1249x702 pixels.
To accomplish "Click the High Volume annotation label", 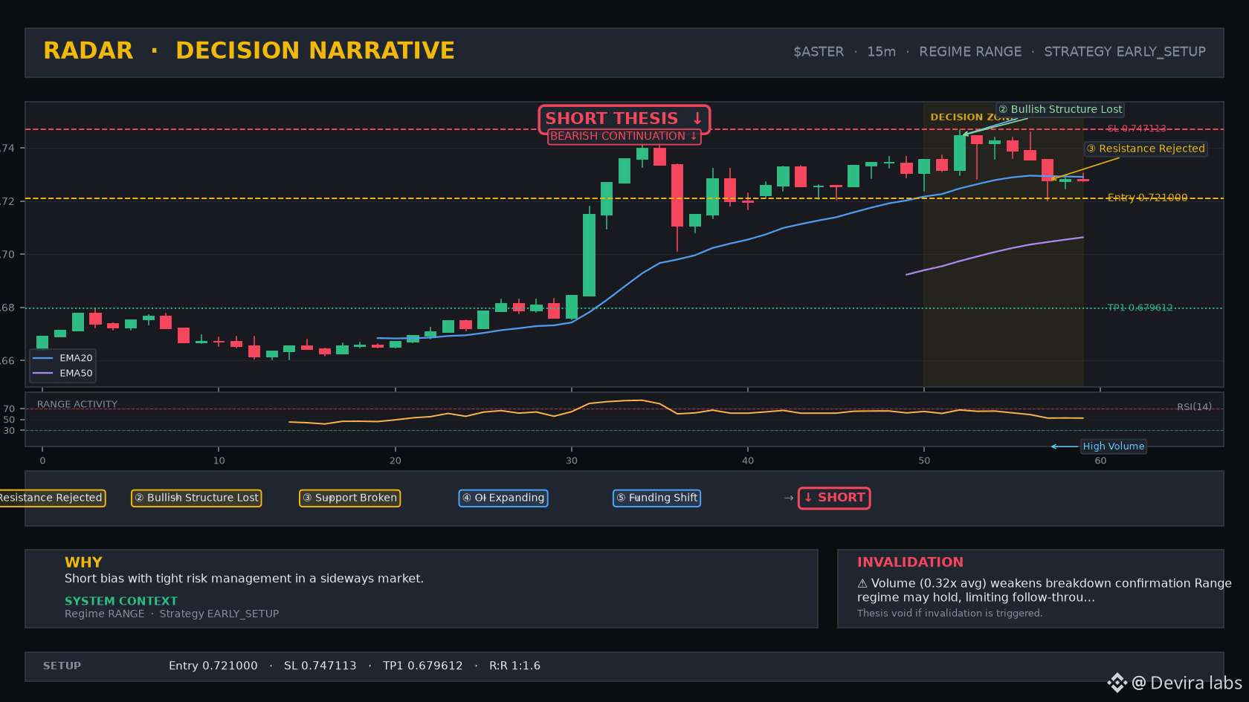I will pyautogui.click(x=1113, y=446).
